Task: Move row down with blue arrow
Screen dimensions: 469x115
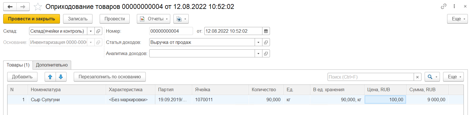Action: point(61,77)
